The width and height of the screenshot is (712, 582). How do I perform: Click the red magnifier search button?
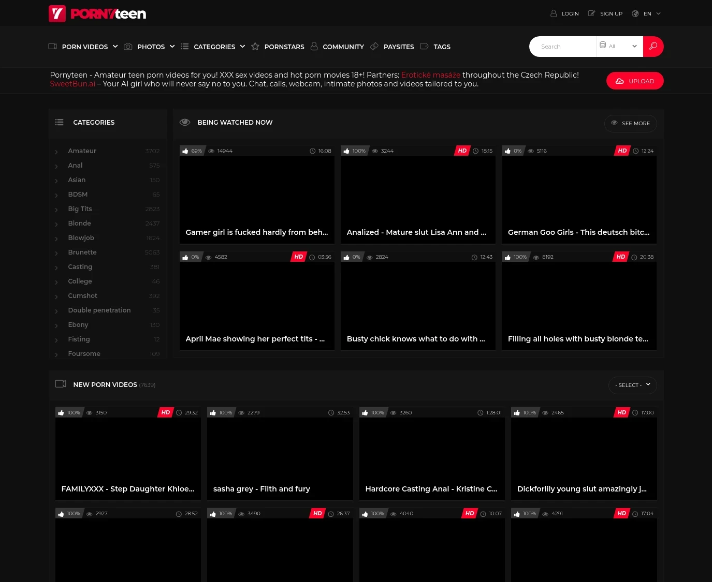tap(653, 47)
